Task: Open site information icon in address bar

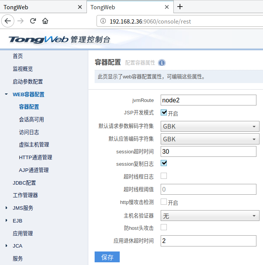Action: pos(103,21)
